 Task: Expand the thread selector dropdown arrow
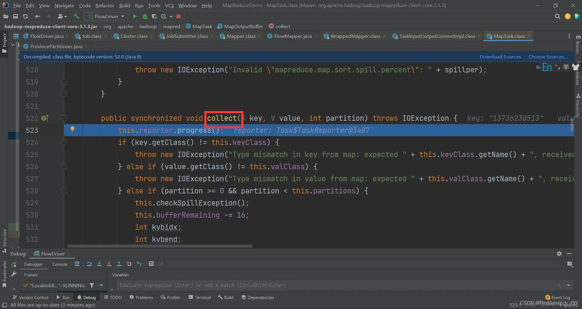[101, 285]
